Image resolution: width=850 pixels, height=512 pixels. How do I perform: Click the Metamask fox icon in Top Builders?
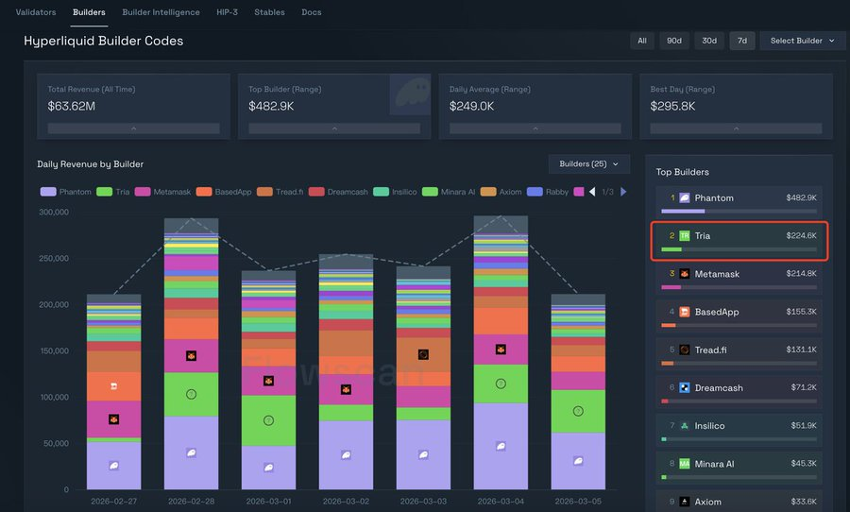point(685,274)
